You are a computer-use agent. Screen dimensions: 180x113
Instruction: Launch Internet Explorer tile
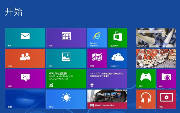[97, 38]
